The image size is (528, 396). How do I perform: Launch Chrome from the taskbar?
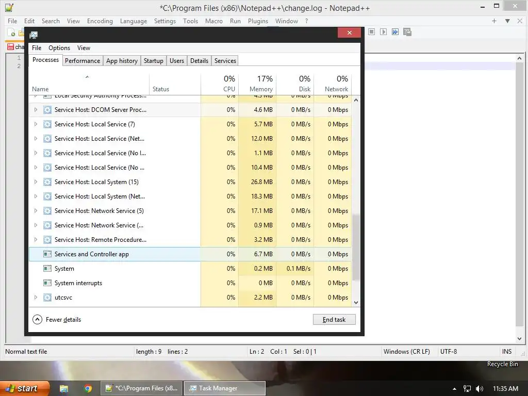click(88, 389)
